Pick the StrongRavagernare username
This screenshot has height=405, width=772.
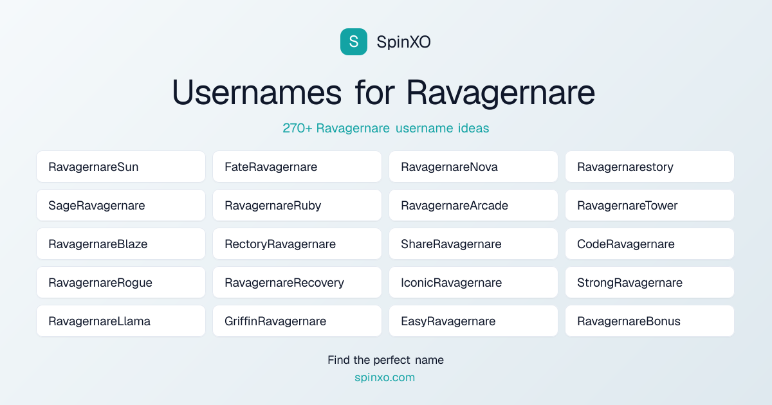tap(650, 282)
